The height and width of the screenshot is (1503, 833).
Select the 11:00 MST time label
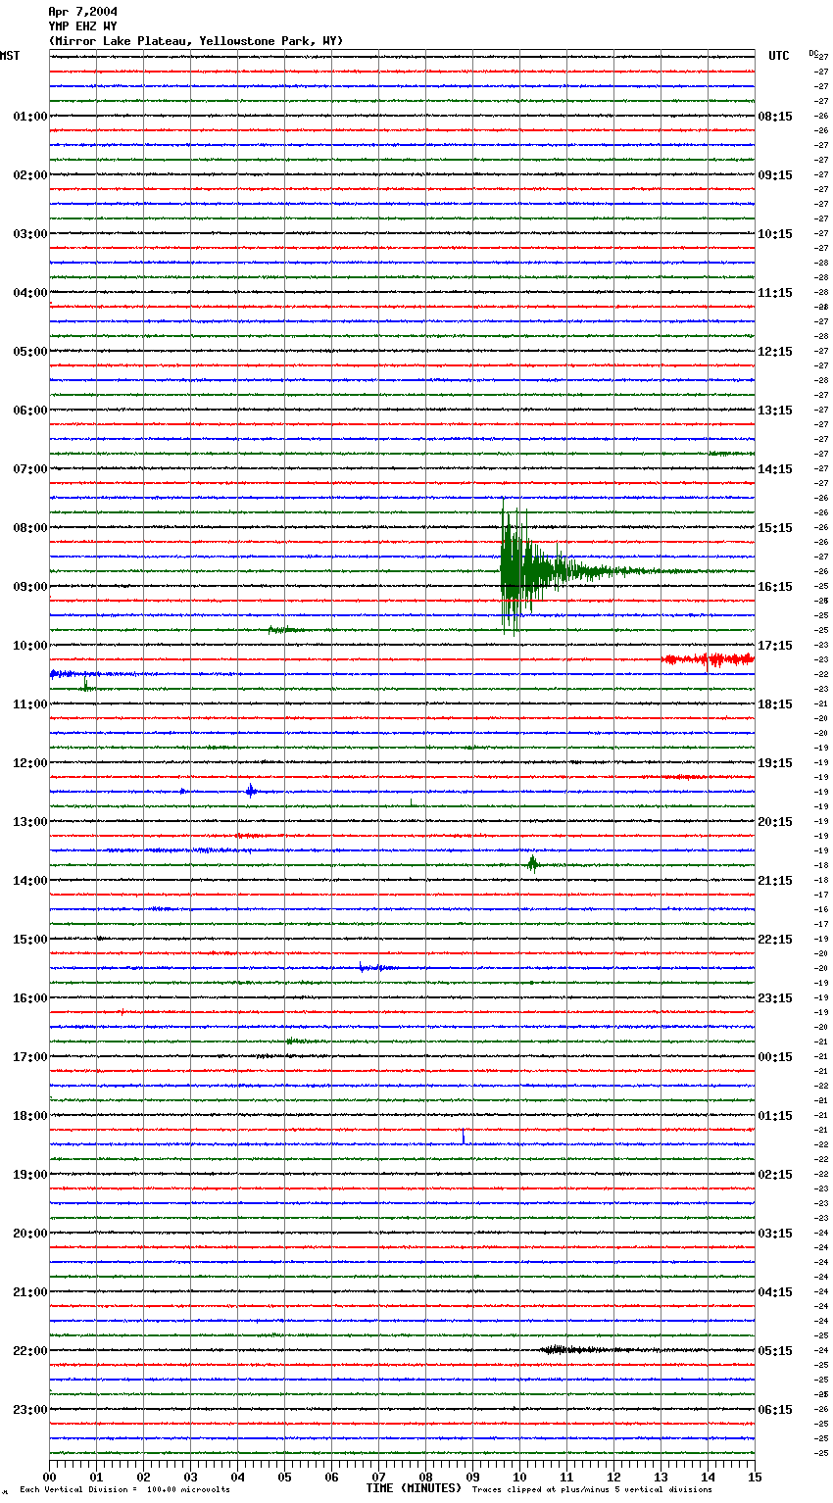[30, 704]
